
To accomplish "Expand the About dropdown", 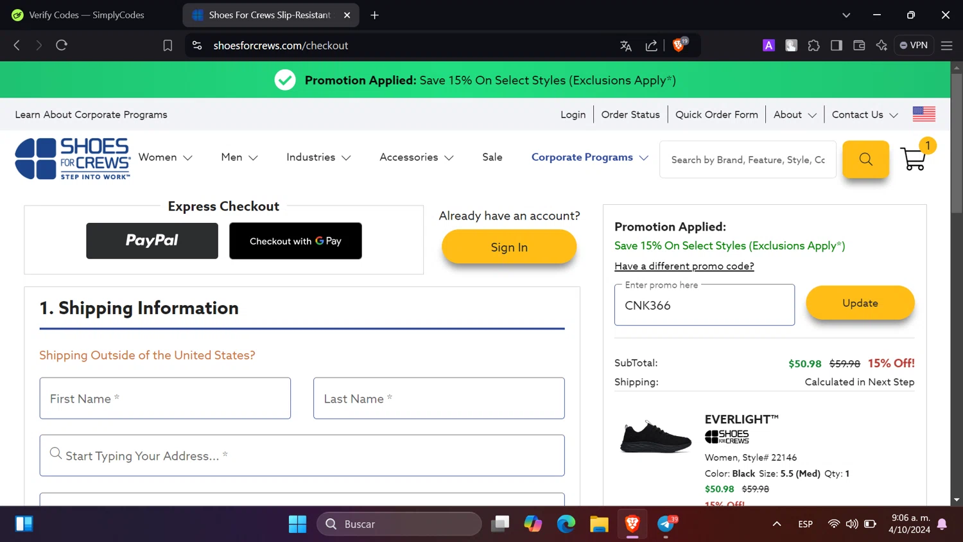I will tap(795, 114).
